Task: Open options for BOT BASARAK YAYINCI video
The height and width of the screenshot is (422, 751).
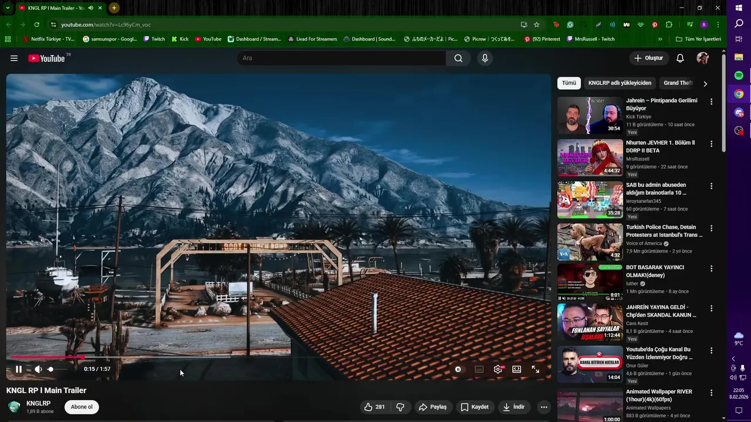Action: click(x=711, y=268)
